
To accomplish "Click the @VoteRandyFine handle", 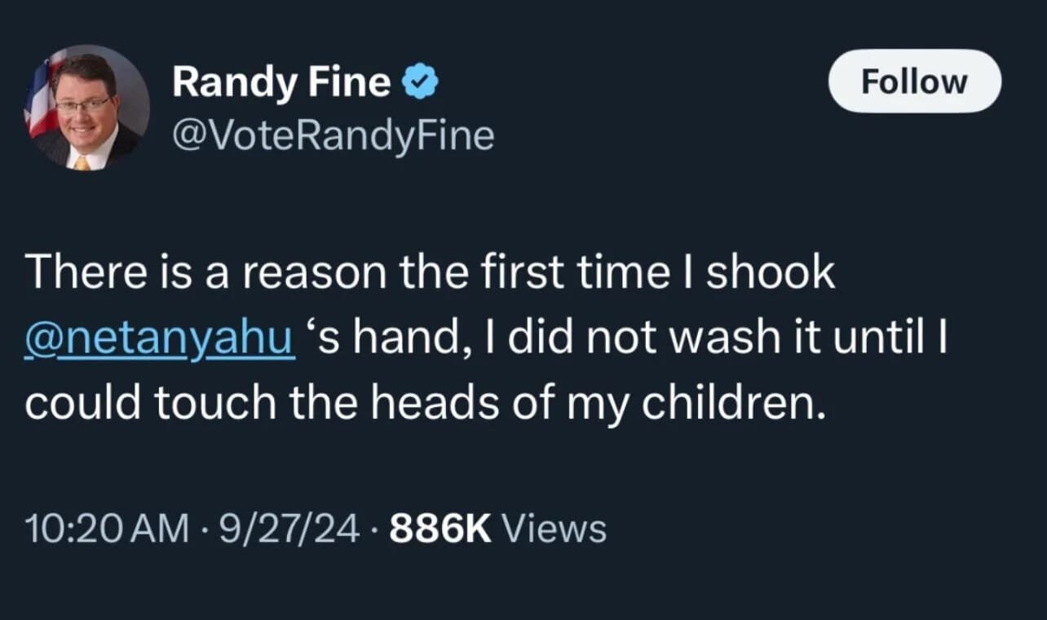I will tap(333, 135).
